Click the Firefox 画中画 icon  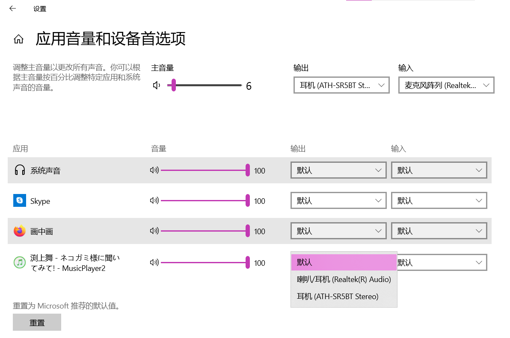coord(20,231)
